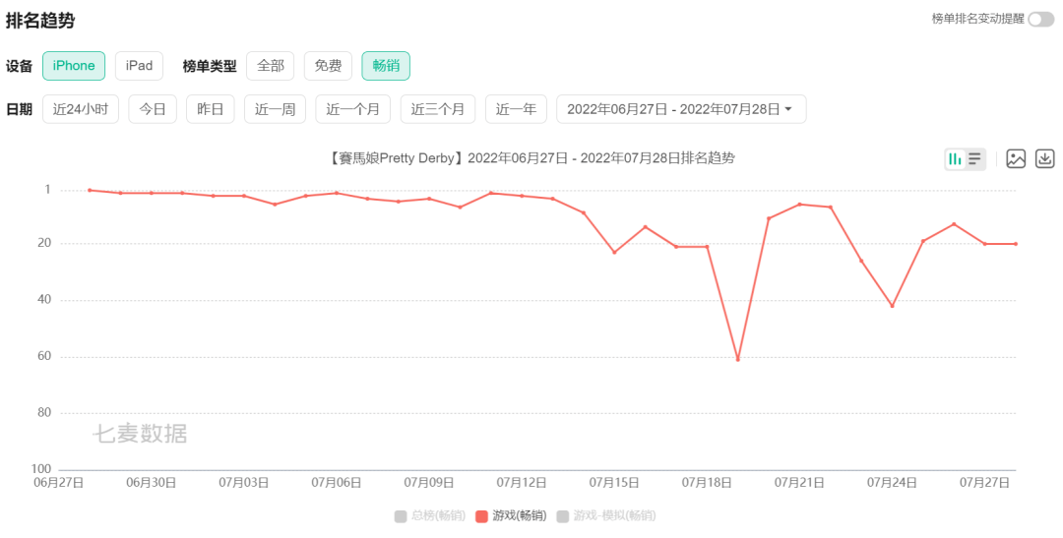Viewport: 1063px width, 538px height.
Task: Click the 07月09日 axis label
Action: tap(429, 483)
